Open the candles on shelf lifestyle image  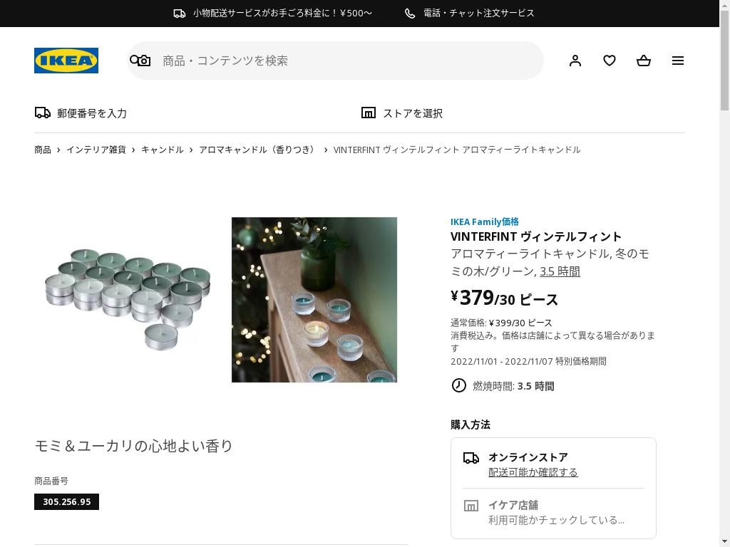tap(314, 300)
